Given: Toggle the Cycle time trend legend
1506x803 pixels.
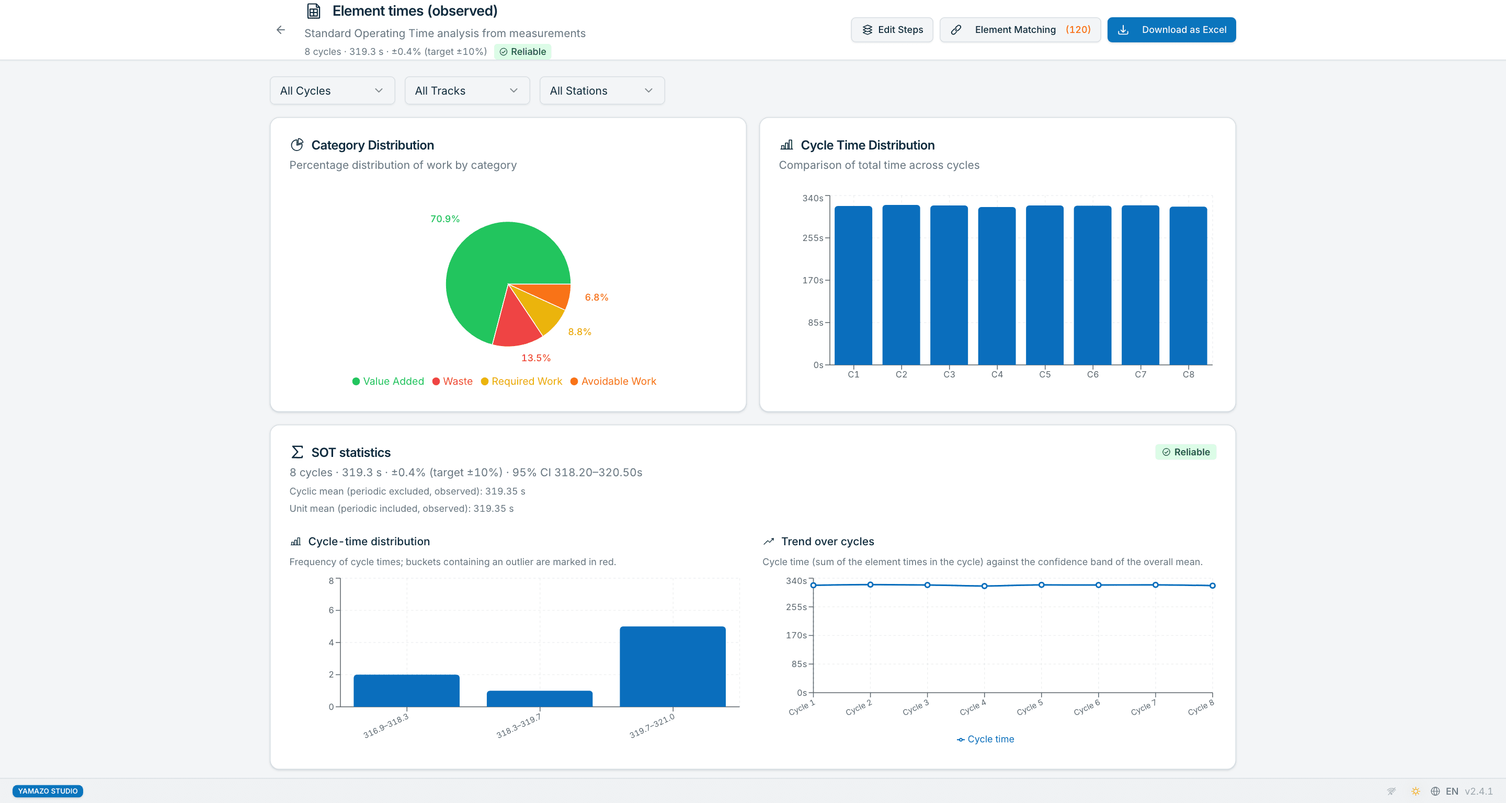Looking at the screenshot, I should click(985, 739).
